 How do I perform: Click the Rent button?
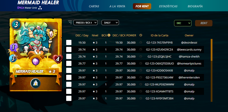point(204,23)
